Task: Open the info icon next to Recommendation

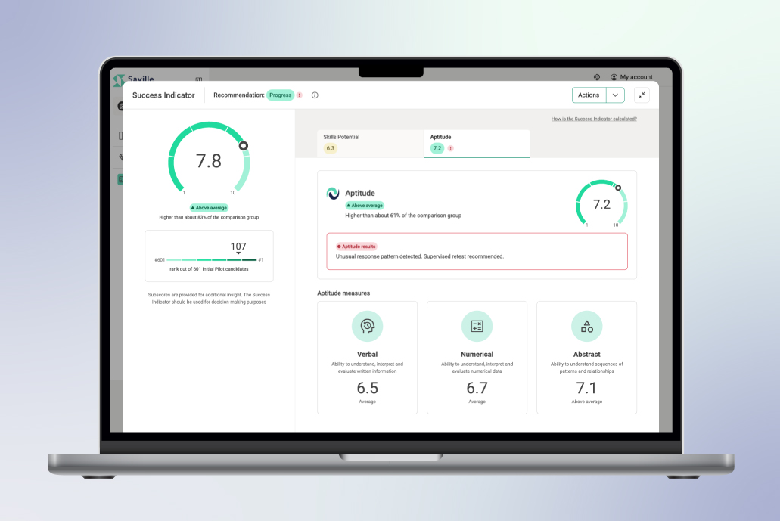Action: pos(315,95)
